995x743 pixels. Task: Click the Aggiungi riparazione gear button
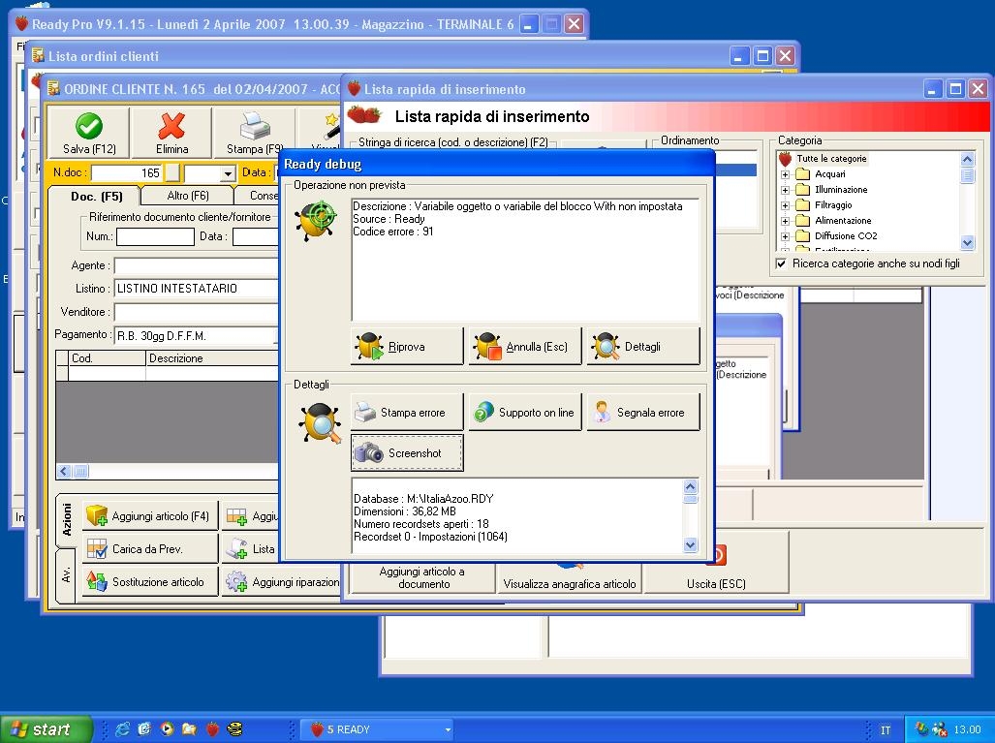[x=281, y=582]
